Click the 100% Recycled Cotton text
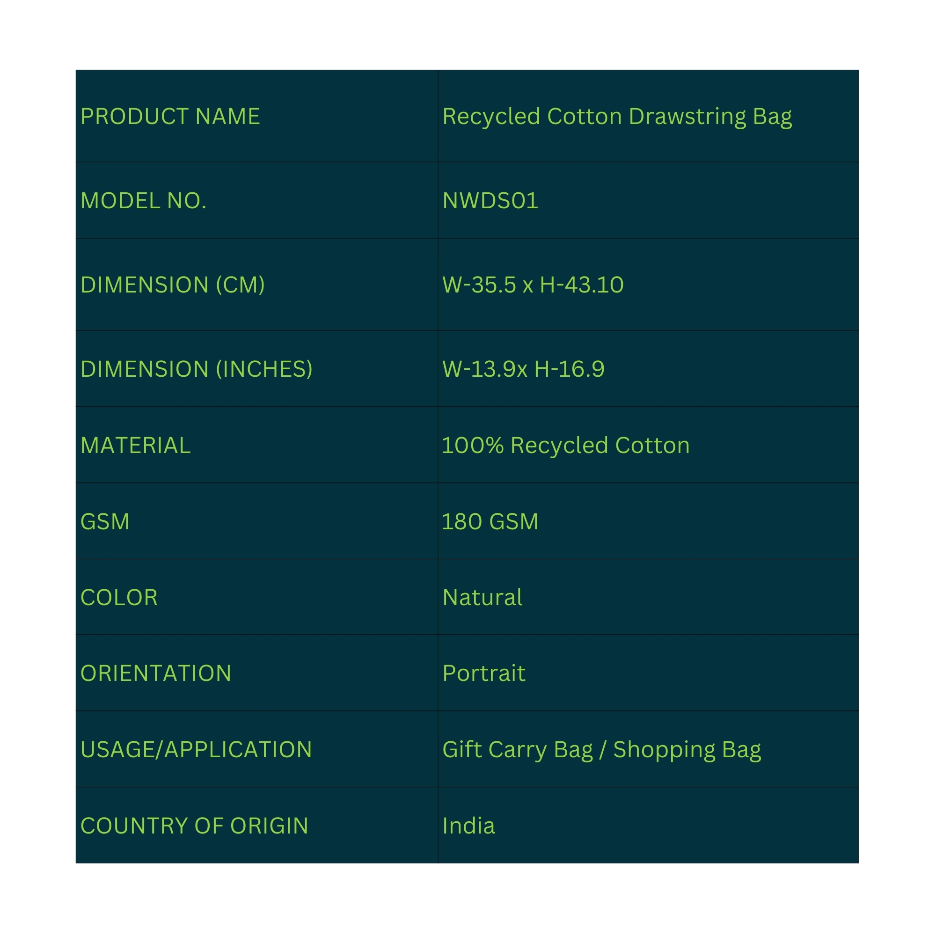 [x=565, y=445]
